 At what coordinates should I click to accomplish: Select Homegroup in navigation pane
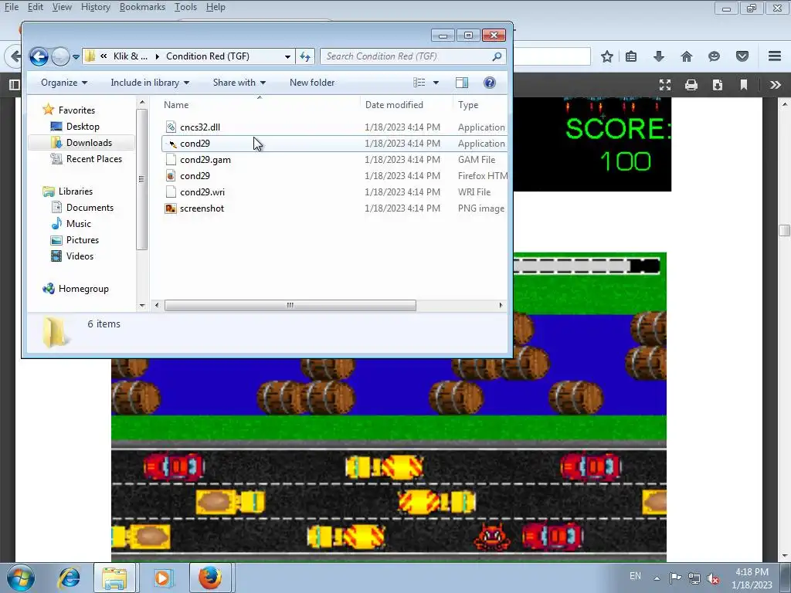(x=83, y=289)
